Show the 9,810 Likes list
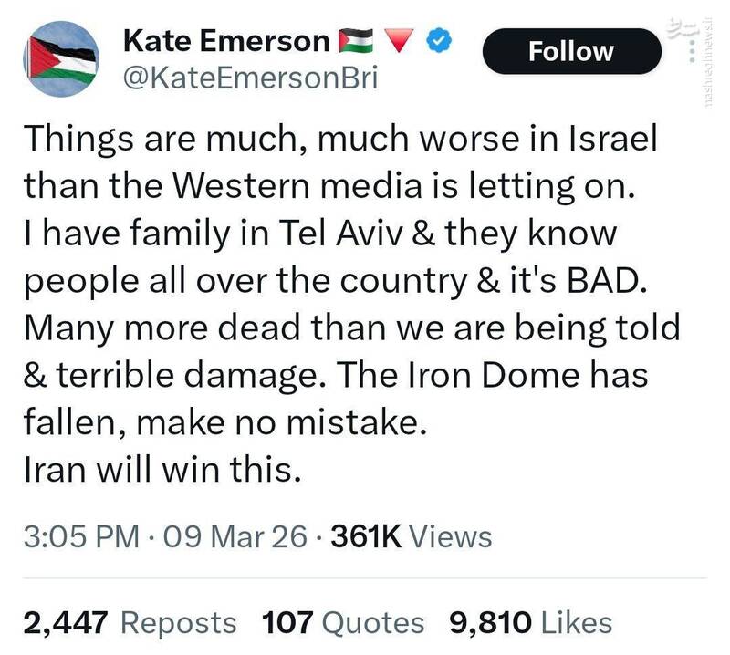Screen dimensions: 730x655 [x=531, y=622]
